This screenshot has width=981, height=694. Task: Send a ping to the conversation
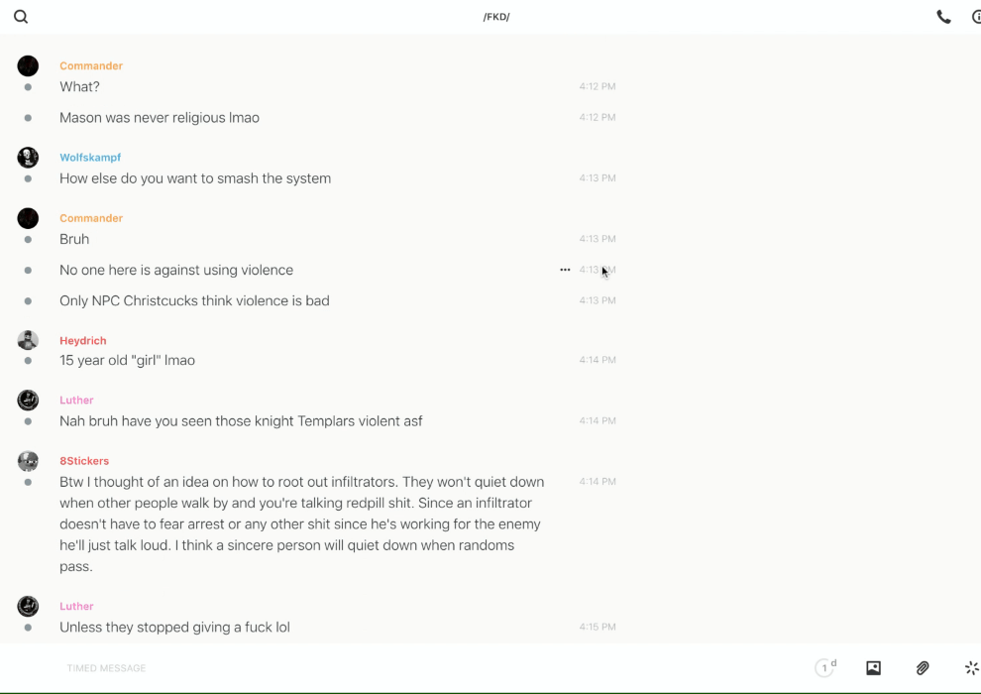[971, 668]
